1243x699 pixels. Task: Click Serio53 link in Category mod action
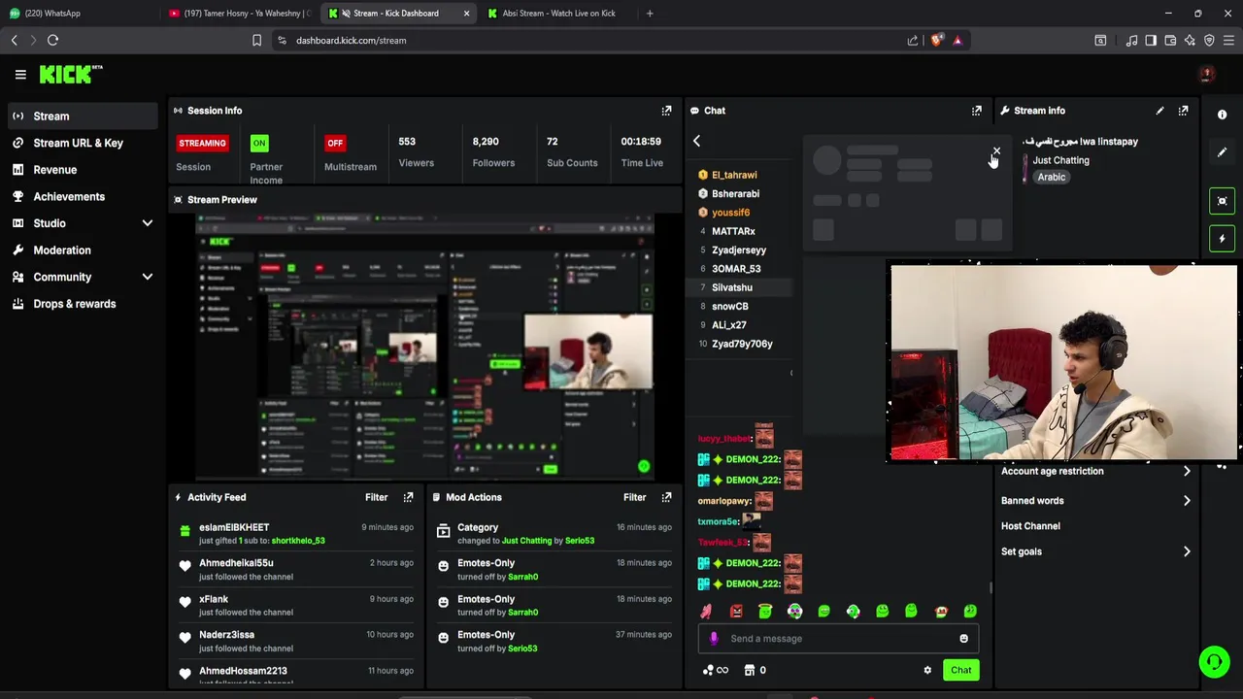(x=580, y=541)
